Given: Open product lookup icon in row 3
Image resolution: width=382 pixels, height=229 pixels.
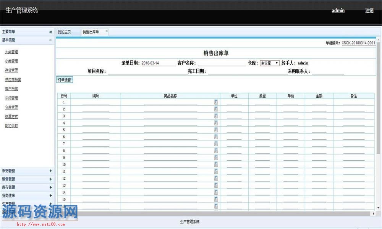Looking at the screenshot, I should 216,116.
